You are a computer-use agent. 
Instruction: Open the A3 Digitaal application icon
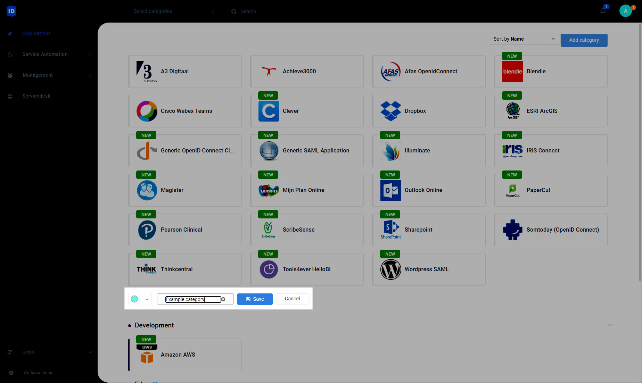click(147, 72)
